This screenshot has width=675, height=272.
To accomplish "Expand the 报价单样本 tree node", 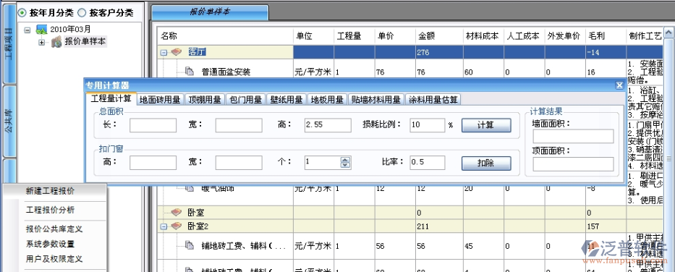I will pyautogui.click(x=42, y=42).
